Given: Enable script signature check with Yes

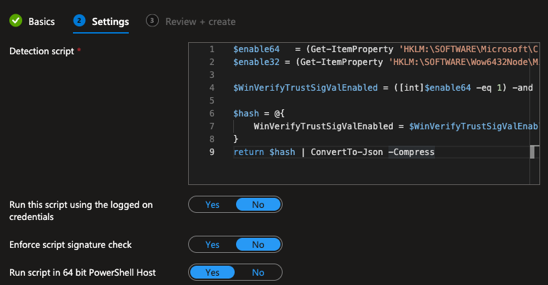Looking at the screenshot, I should coord(212,244).
